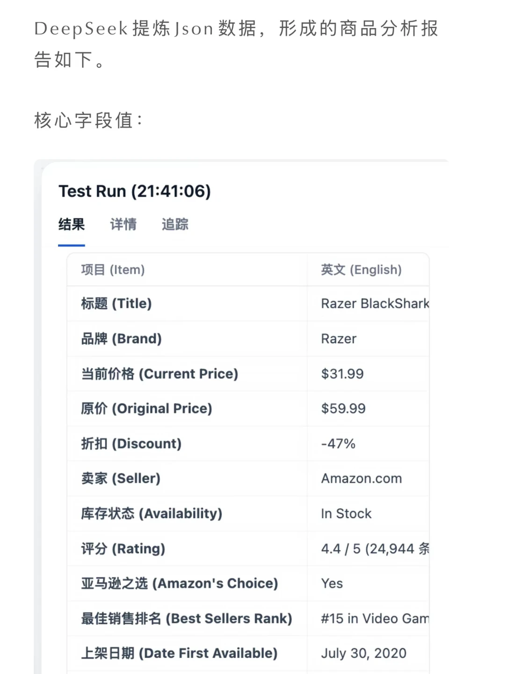Click the #15 in Video Games rank value

click(x=375, y=618)
